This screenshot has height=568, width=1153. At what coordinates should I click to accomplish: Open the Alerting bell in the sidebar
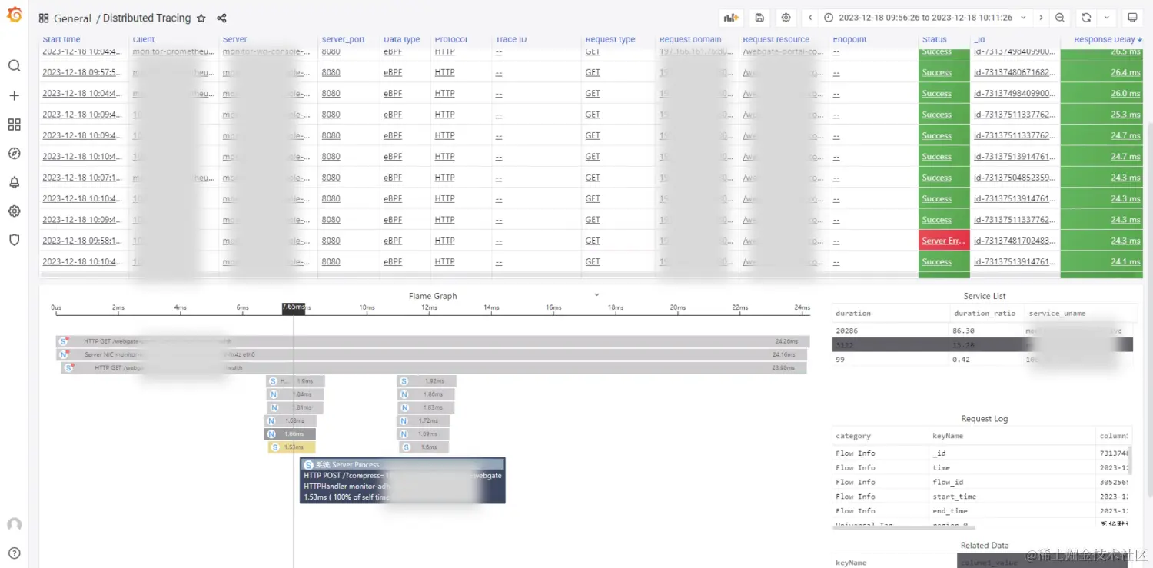point(14,181)
